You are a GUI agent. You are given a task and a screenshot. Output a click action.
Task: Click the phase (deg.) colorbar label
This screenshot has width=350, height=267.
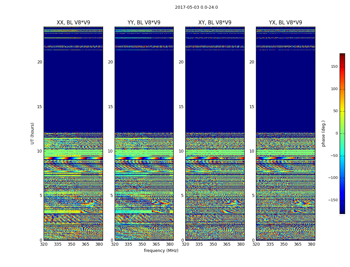[x=323, y=133]
